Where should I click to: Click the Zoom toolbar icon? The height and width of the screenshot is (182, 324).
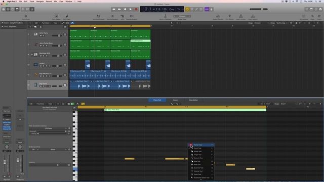pos(312,16)
